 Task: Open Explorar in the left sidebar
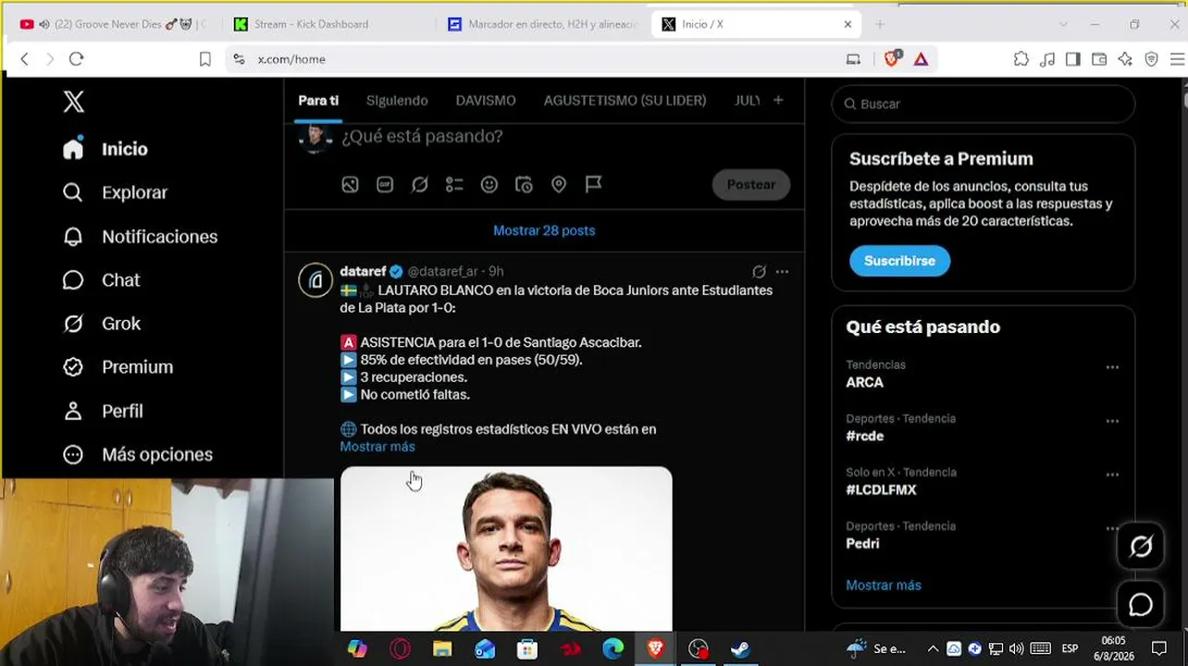[115, 192]
